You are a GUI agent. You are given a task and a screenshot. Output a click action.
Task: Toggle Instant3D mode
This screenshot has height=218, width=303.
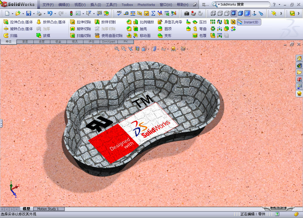pos(249,22)
